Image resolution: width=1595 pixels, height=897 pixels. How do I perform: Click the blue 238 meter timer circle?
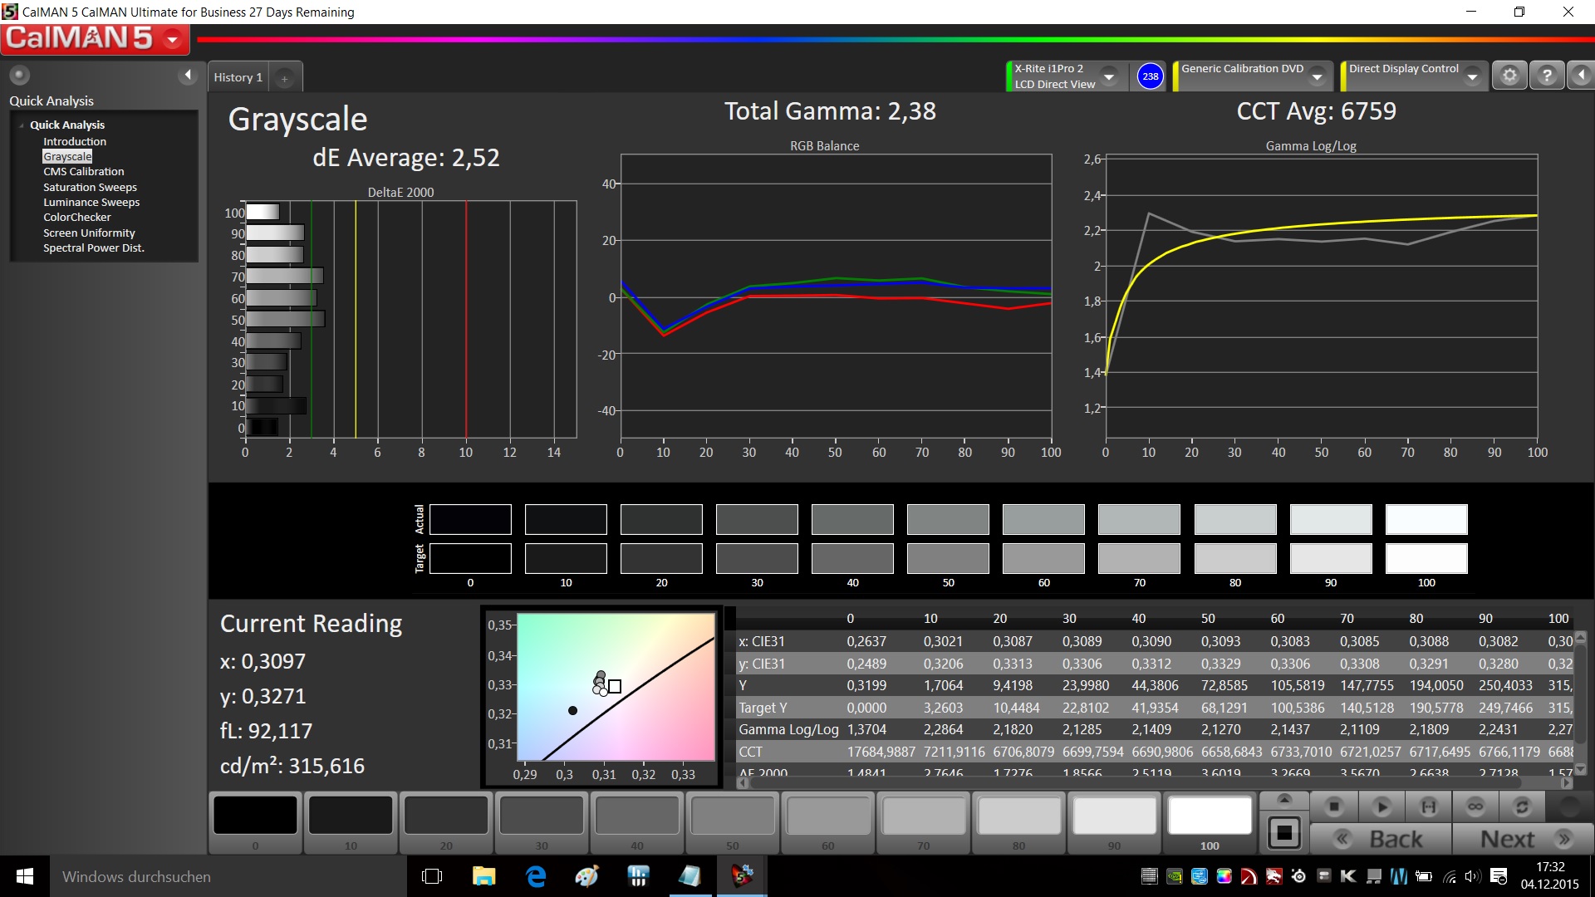coord(1150,76)
